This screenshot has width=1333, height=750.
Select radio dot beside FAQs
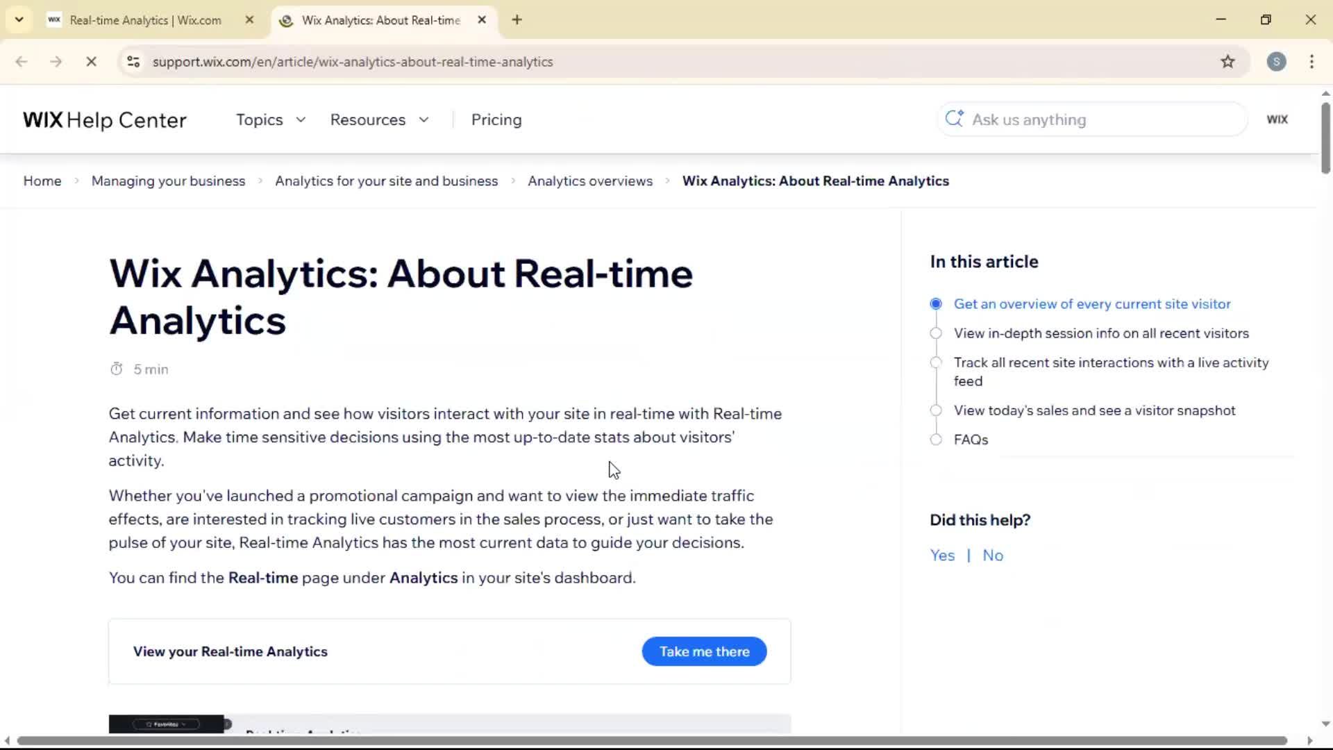click(936, 440)
